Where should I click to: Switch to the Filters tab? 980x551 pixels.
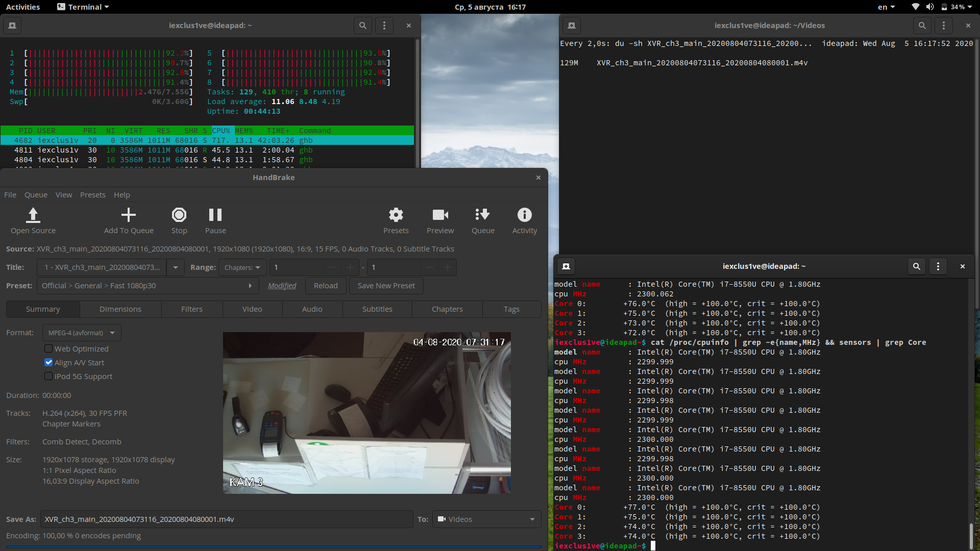coord(192,309)
